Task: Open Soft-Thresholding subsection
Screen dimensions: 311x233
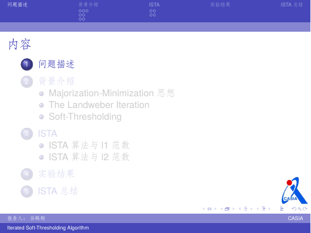Action: coord(85,117)
